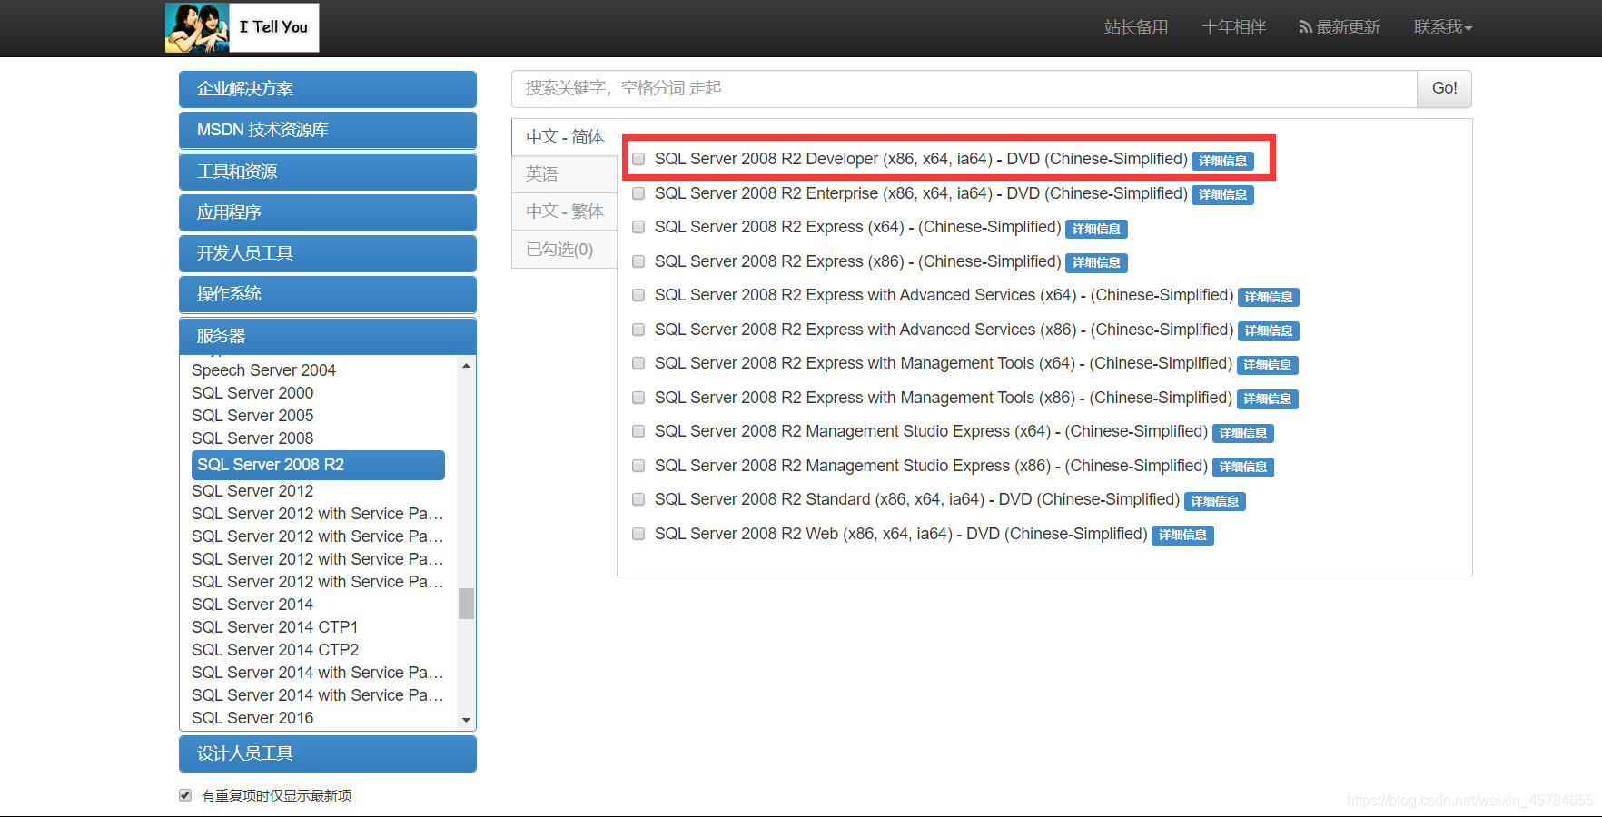Show 详细信息 for the Enterprise DVD row

click(x=1222, y=194)
